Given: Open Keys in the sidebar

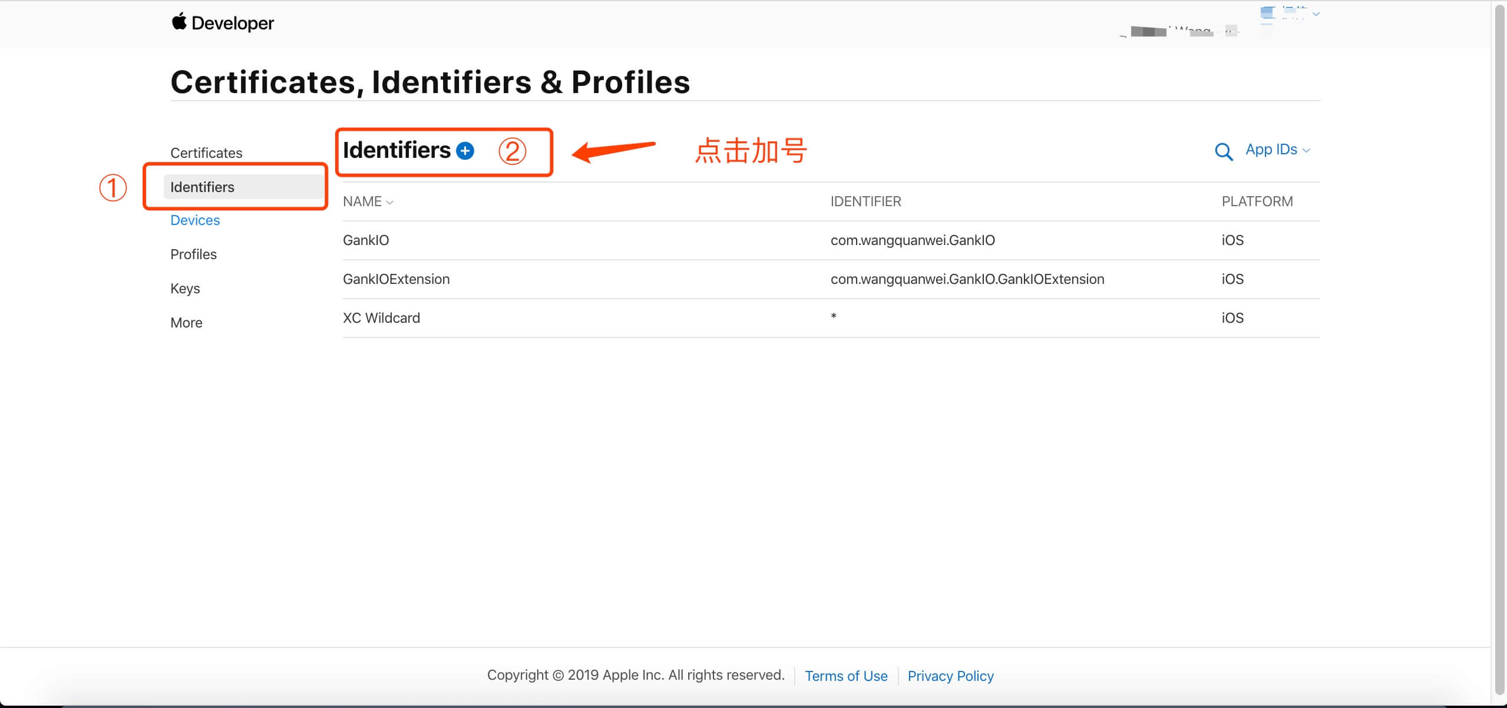Looking at the screenshot, I should (x=185, y=289).
